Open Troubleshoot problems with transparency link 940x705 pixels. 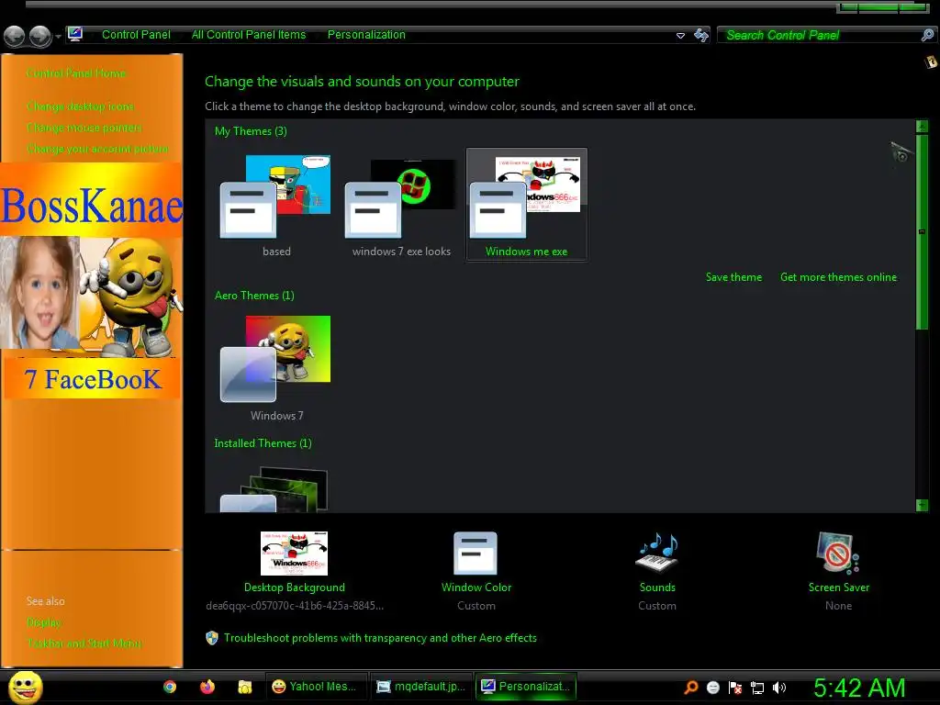click(380, 638)
